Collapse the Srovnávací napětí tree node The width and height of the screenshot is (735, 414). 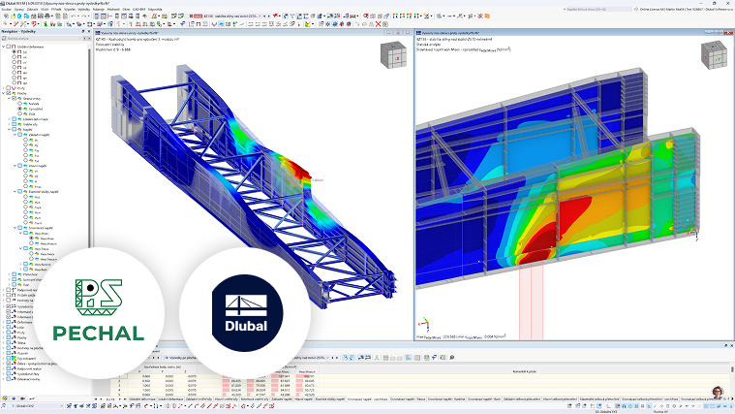point(15,228)
